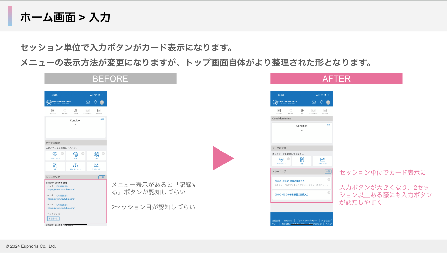Click プライバシーポリシー in the AFTER footer
This screenshot has width=447, height=253.
(307, 220)
